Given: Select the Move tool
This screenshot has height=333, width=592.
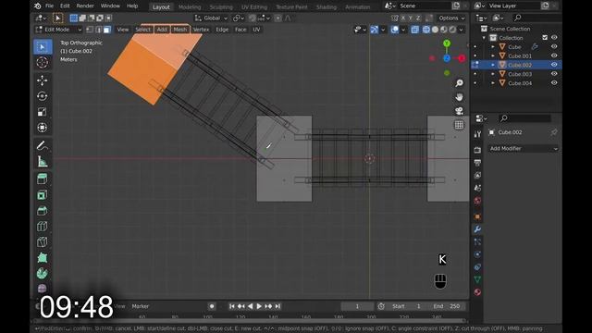Looking at the screenshot, I should click(43, 80).
